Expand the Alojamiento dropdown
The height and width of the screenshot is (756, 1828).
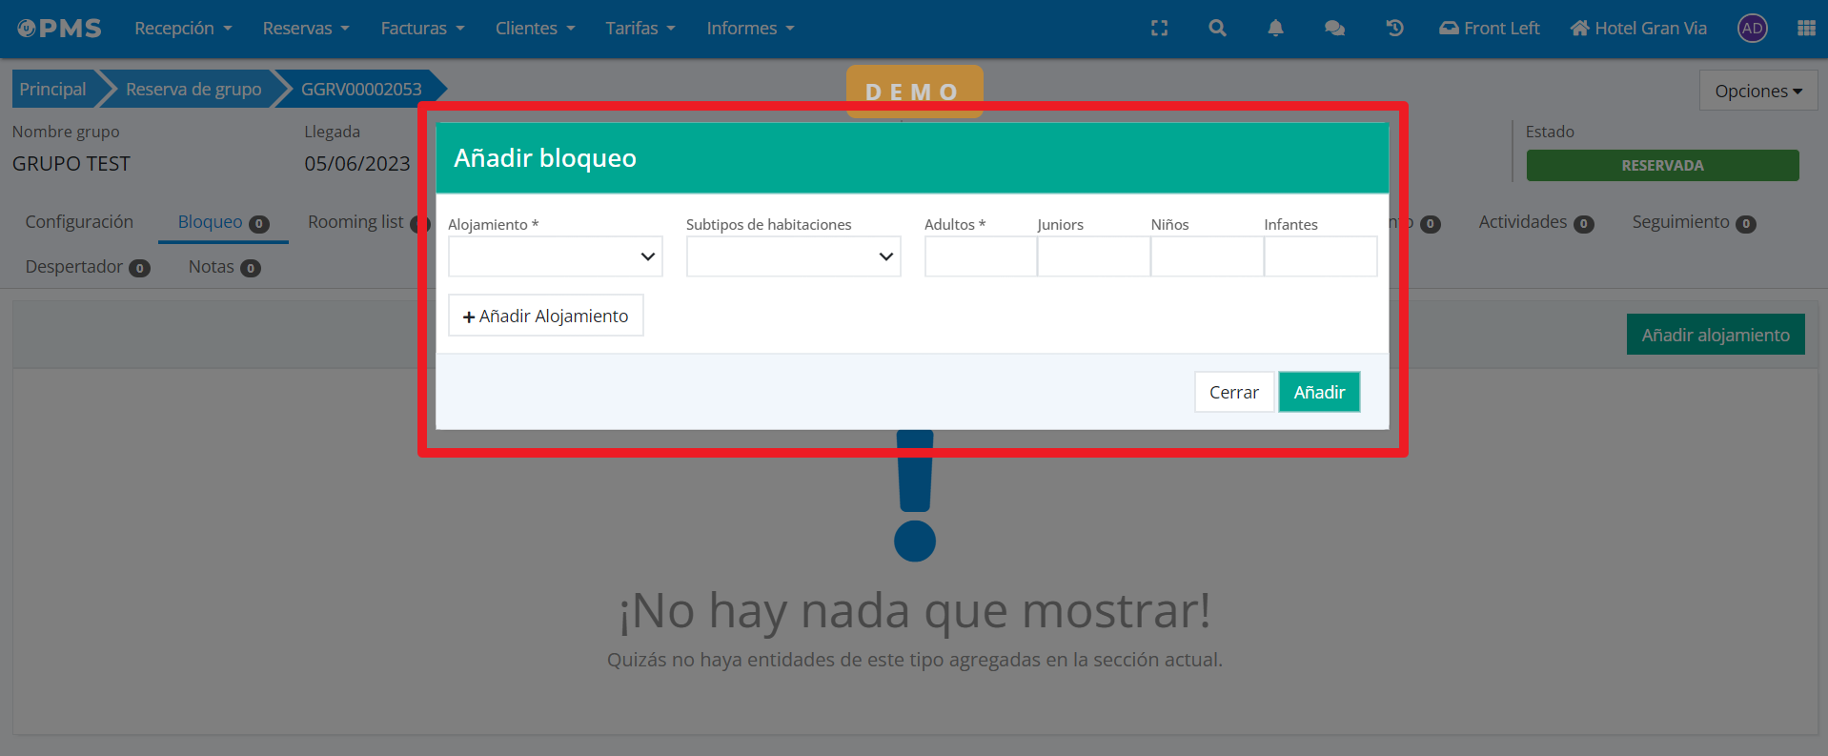pos(555,256)
